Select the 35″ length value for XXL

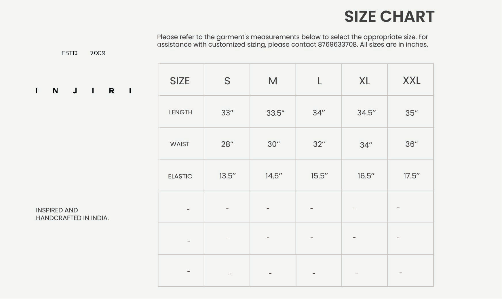point(411,113)
